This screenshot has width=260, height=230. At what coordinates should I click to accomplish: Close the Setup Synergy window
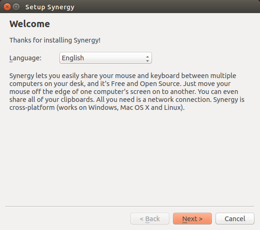pyautogui.click(x=7, y=7)
